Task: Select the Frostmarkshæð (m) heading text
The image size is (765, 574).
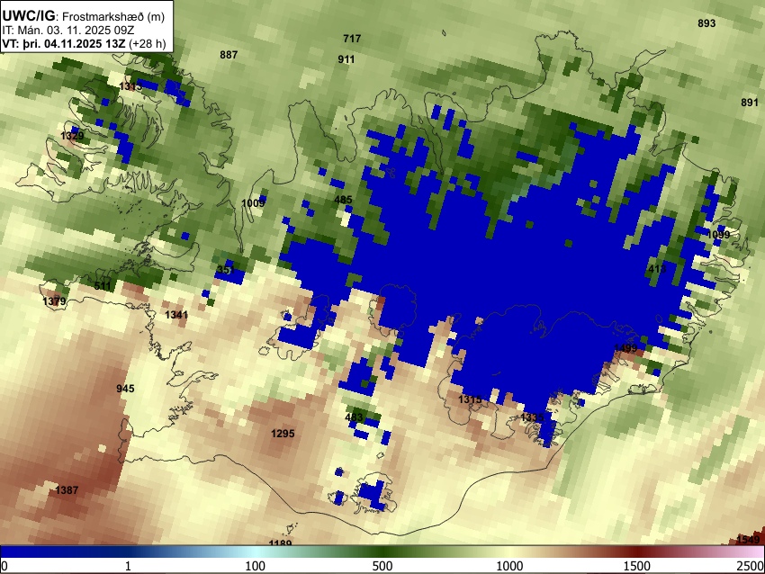Action: [113, 16]
